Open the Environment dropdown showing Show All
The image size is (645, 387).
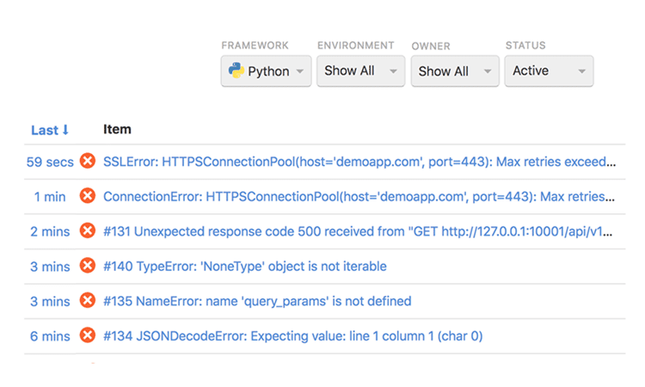[360, 71]
